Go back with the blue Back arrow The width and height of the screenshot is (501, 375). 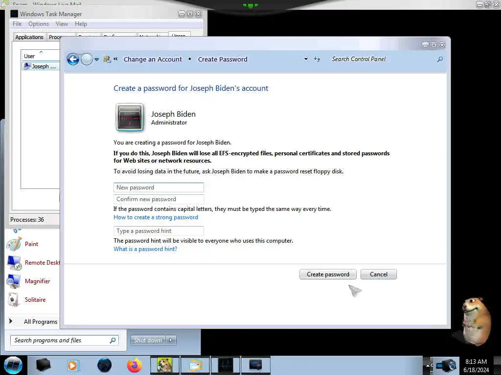point(73,59)
